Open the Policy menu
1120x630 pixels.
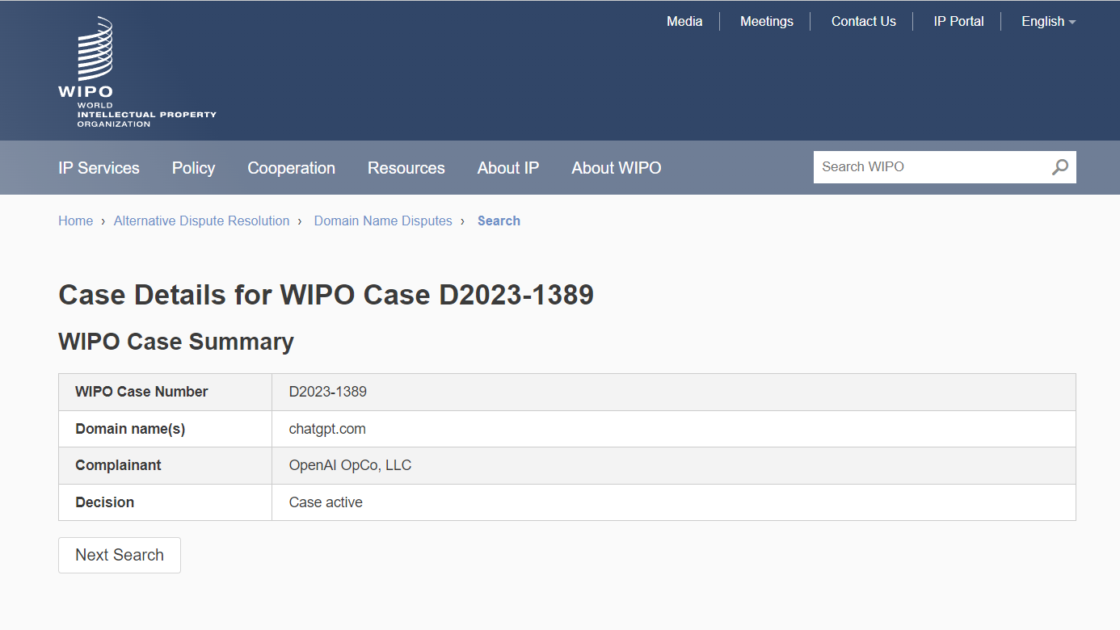point(193,168)
